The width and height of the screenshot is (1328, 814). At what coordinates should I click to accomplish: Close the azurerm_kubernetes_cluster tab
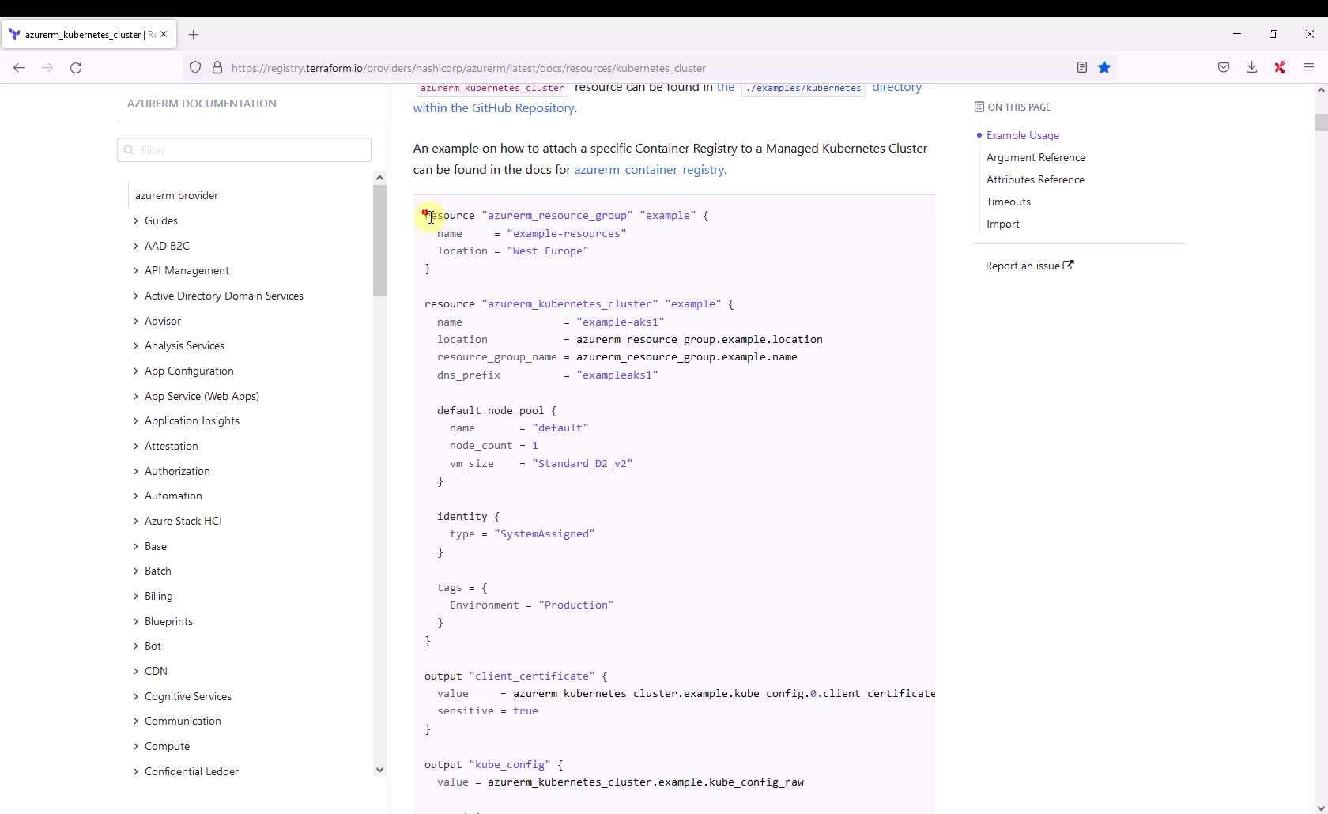[x=164, y=35]
